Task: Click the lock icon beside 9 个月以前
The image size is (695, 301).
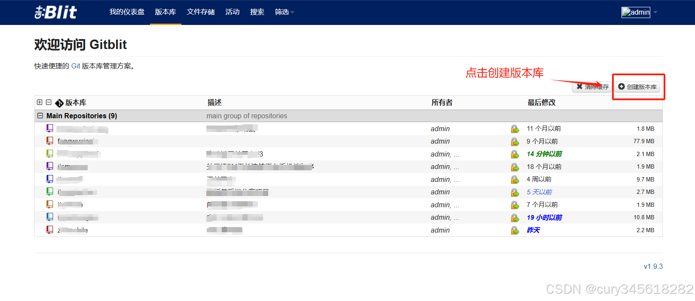Action: [514, 141]
